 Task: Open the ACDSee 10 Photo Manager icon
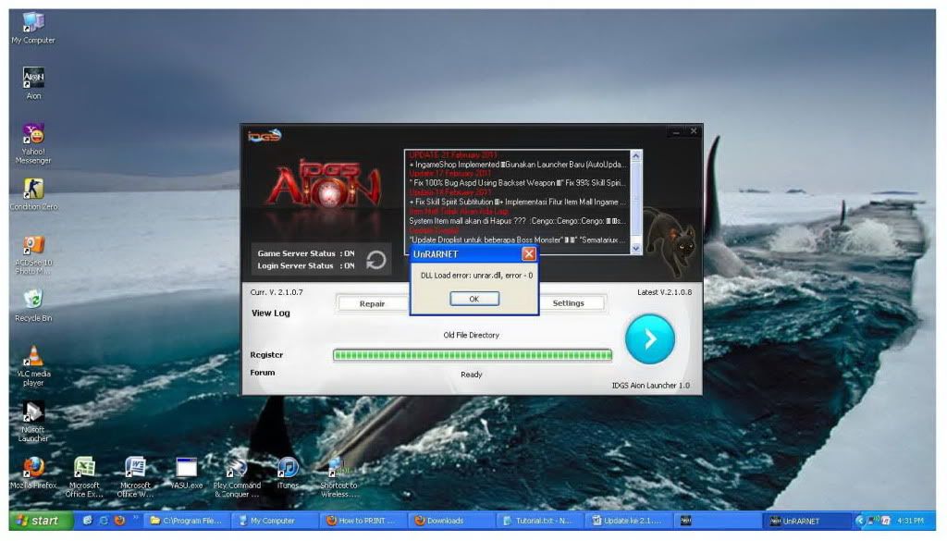pos(33,246)
